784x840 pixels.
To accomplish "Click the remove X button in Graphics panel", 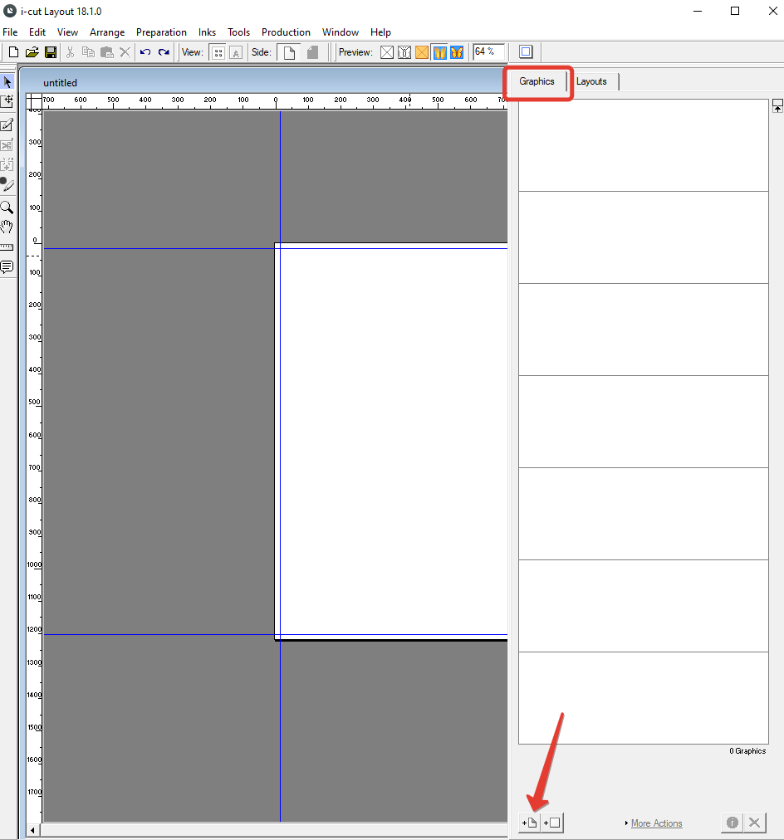I will (754, 823).
